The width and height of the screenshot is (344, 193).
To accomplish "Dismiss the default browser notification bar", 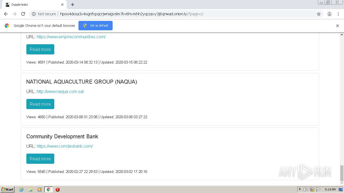I will pos(338,26).
